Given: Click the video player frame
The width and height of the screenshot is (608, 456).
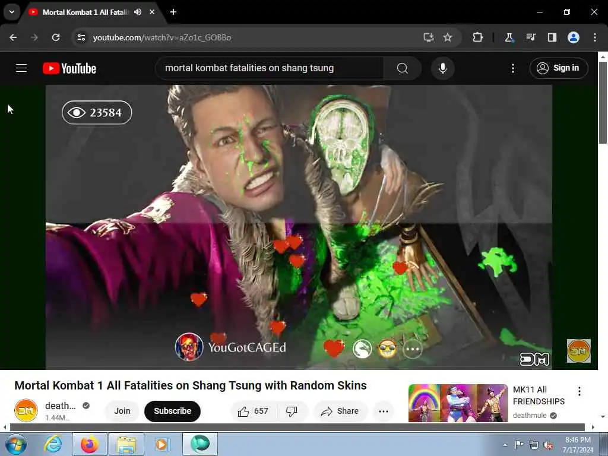Looking at the screenshot, I should point(299,227).
